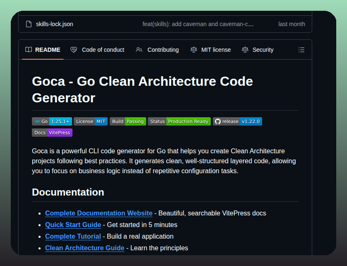Open the Contributing tab
Viewport: 347px width, 266px height.
pos(157,50)
